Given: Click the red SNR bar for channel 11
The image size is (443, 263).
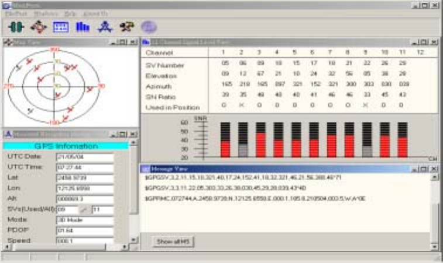Looking at the screenshot, I should (x=403, y=148).
